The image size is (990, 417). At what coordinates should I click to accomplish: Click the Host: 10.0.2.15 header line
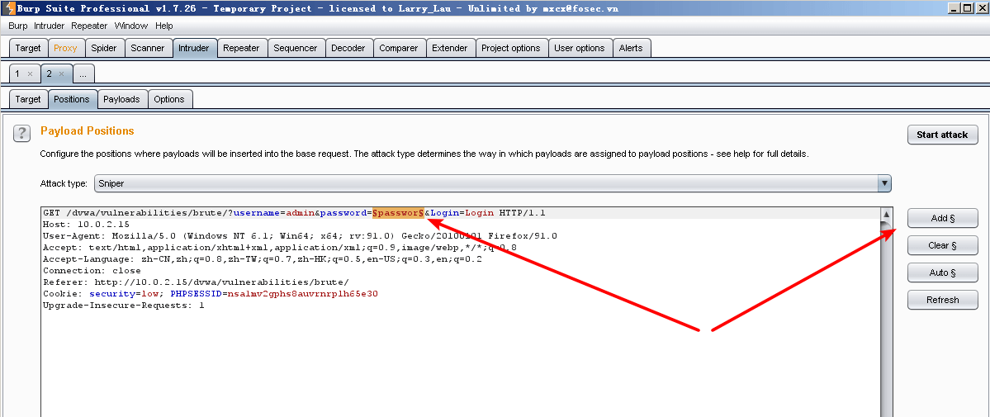(x=86, y=225)
